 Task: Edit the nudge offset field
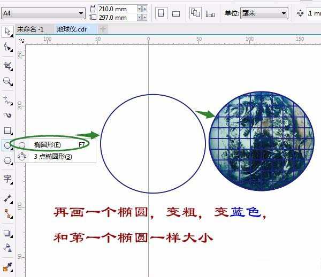314,13
